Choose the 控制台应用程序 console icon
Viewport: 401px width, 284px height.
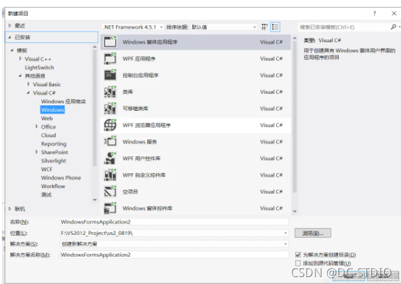110,75
